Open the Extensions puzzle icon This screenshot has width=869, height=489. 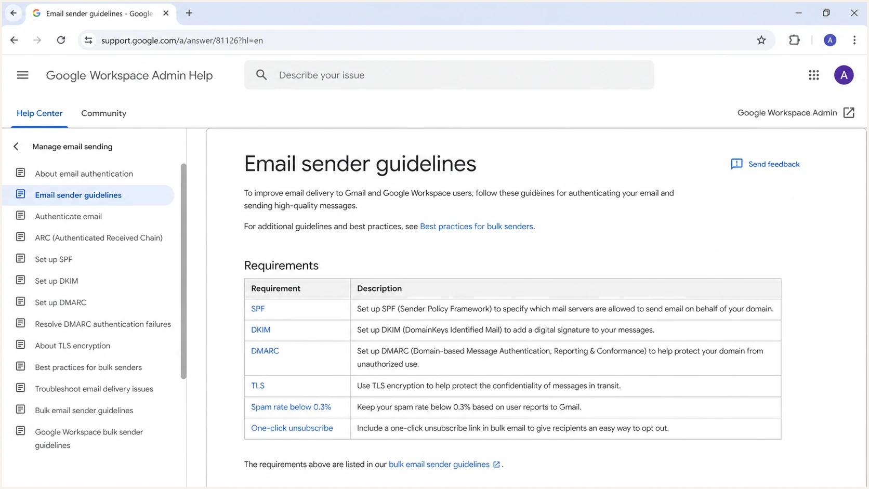(794, 40)
